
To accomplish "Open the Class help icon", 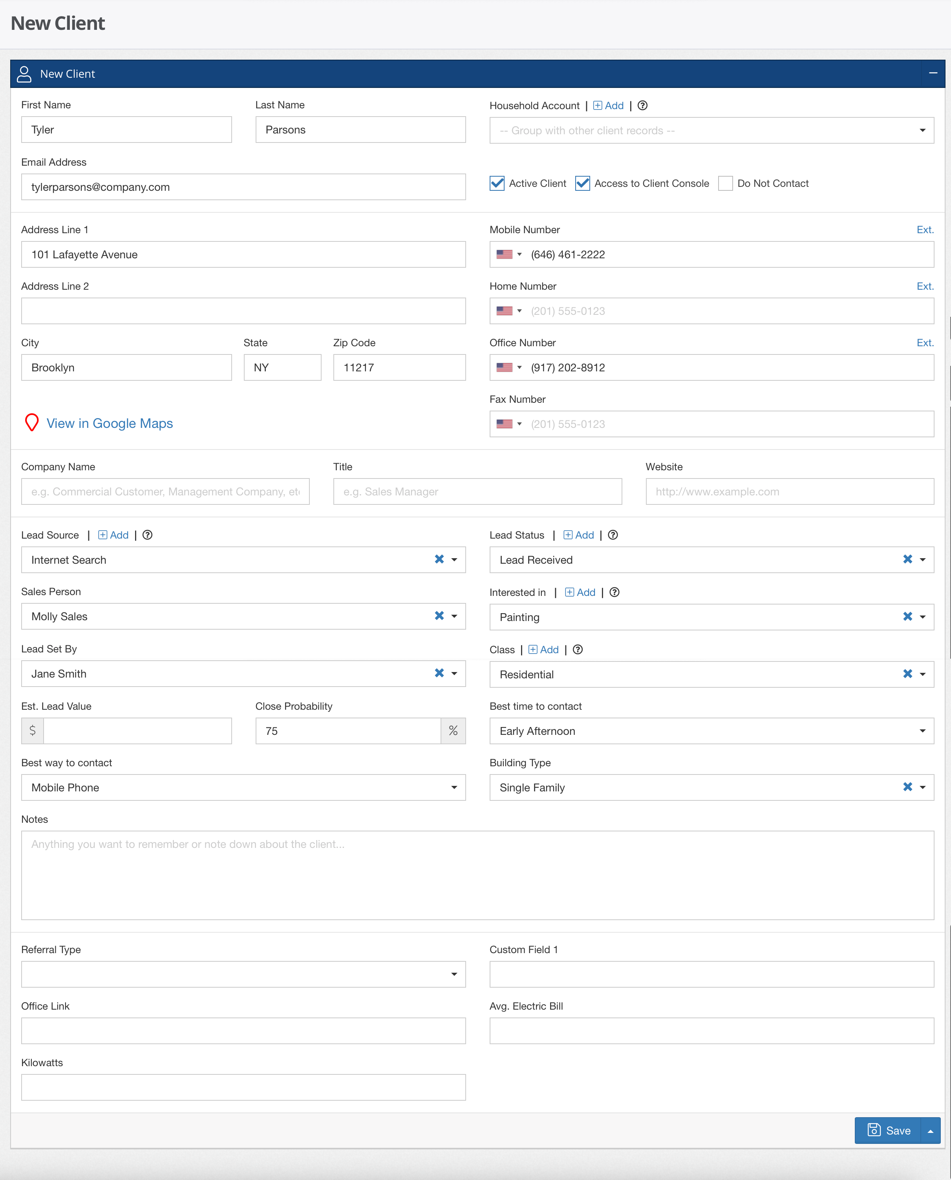I will (x=577, y=649).
